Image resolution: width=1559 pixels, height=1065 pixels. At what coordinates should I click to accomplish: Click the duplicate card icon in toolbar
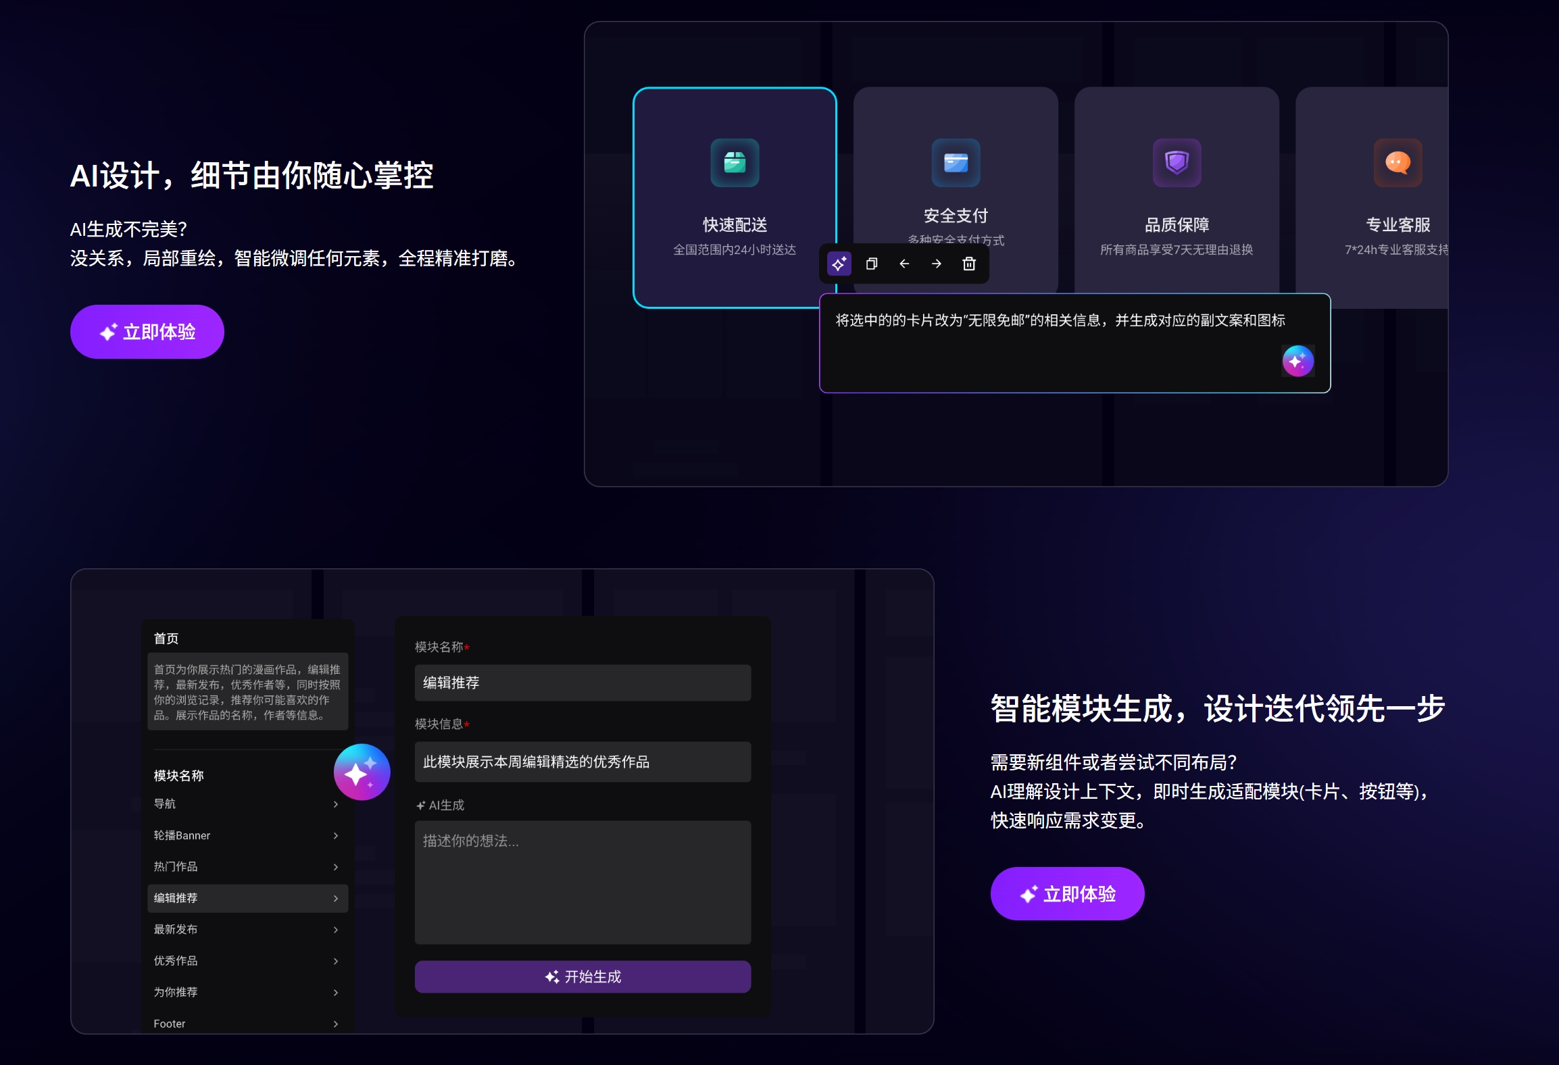click(872, 264)
